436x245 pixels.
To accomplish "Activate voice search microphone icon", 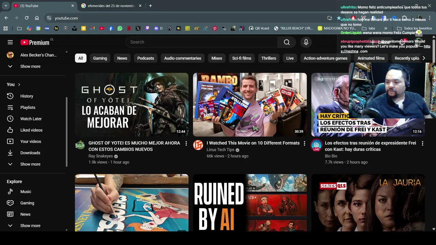I will coord(306,42).
